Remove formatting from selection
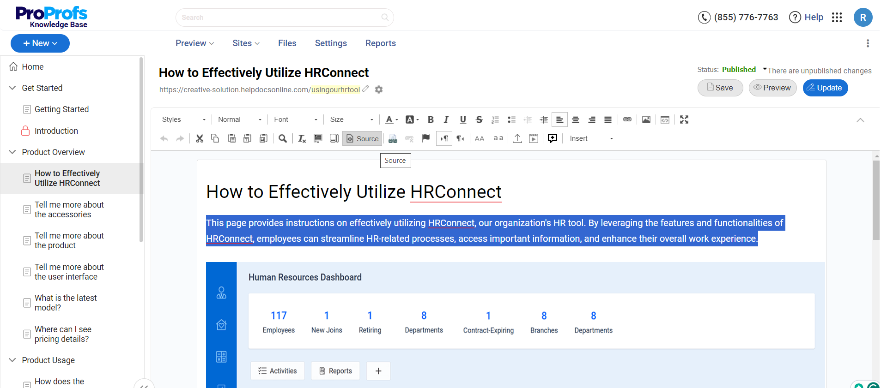 coord(302,138)
